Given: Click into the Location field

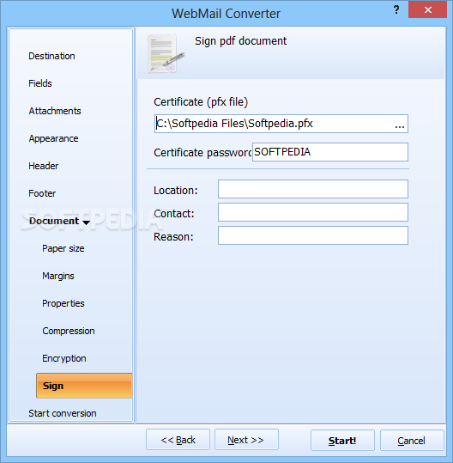Looking at the screenshot, I should [313, 189].
